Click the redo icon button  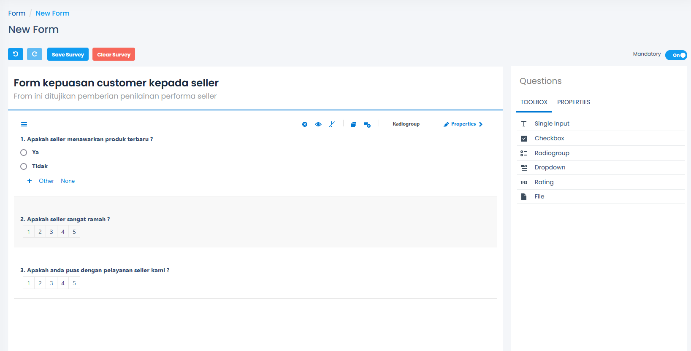click(x=35, y=54)
